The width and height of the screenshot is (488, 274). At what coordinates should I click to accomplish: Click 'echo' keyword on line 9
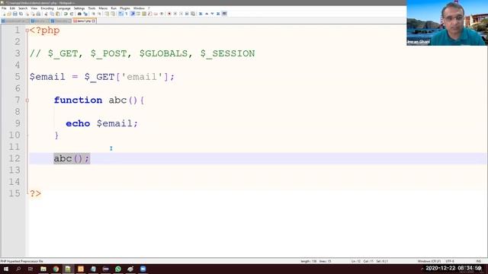78,123
